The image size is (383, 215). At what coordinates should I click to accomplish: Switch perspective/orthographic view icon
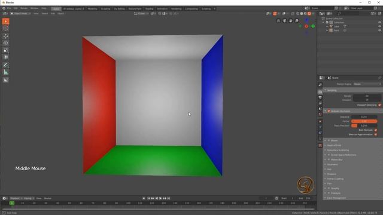point(278,21)
